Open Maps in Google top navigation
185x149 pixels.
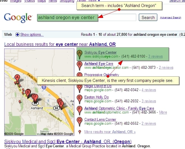click(x=42, y=1)
